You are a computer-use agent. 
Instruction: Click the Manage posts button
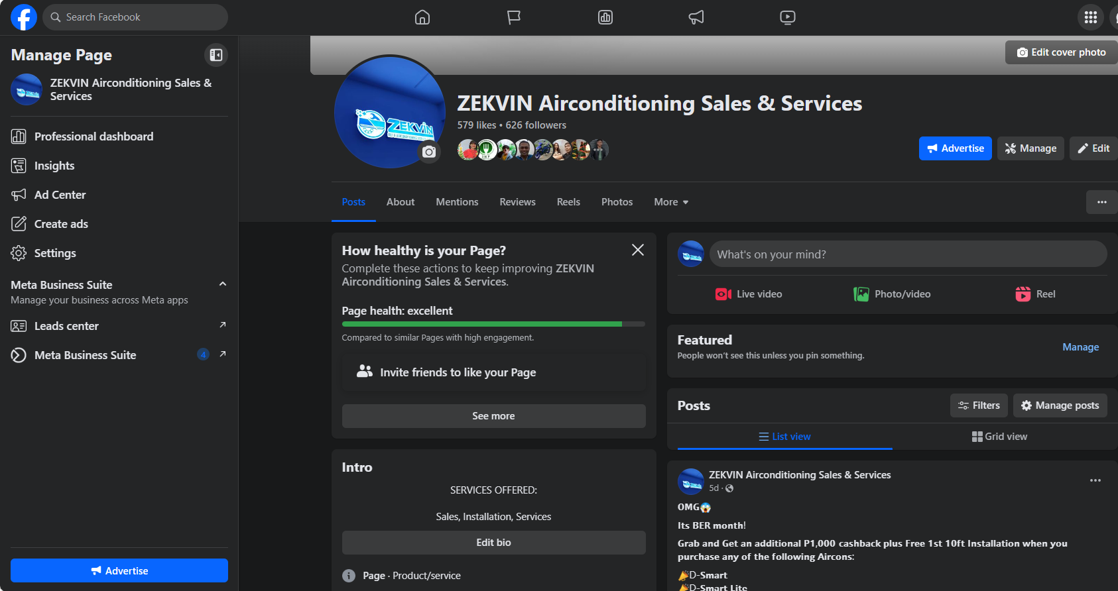pyautogui.click(x=1060, y=405)
